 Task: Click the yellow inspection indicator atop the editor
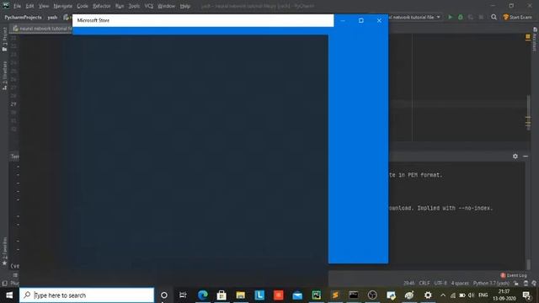pyautogui.click(x=528, y=36)
